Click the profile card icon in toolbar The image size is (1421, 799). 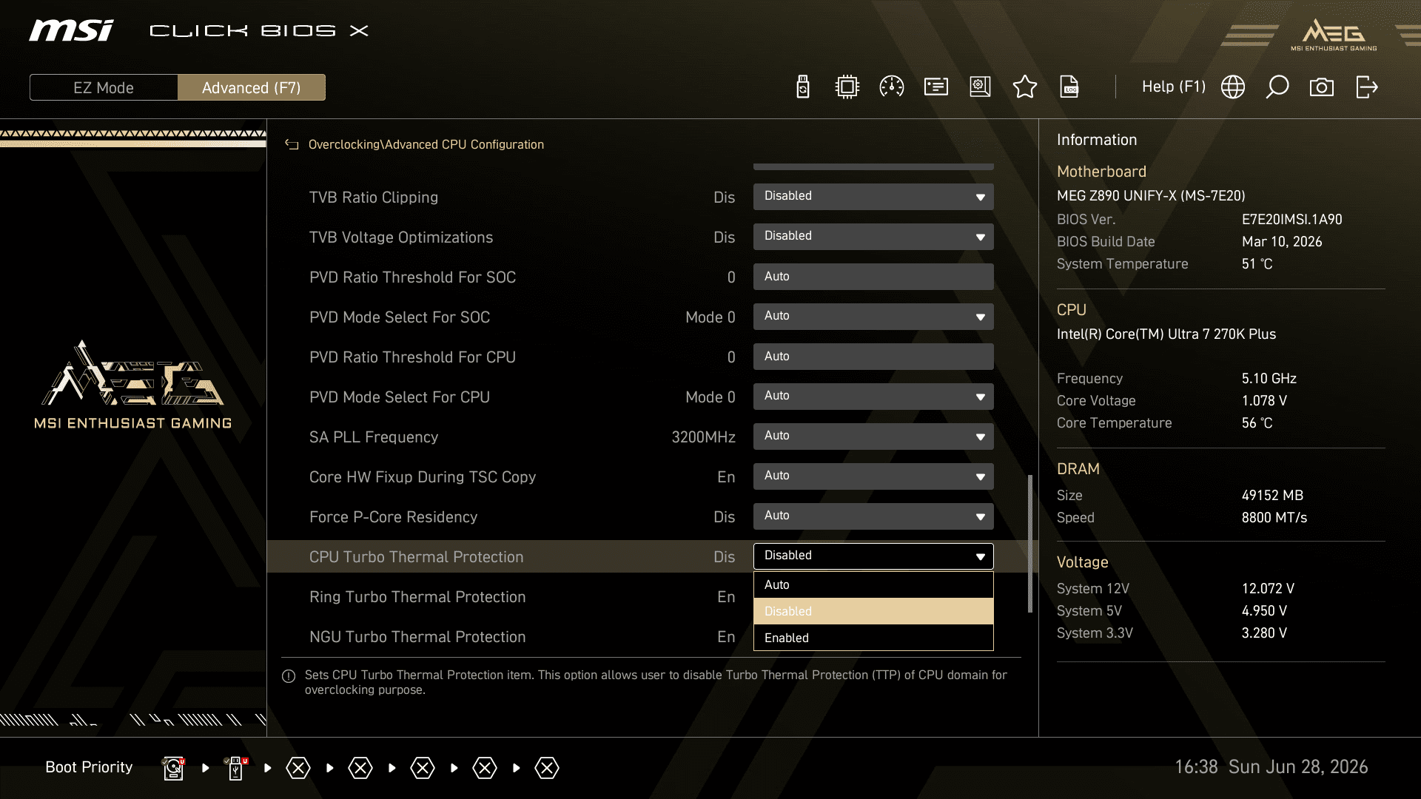pyautogui.click(x=936, y=87)
